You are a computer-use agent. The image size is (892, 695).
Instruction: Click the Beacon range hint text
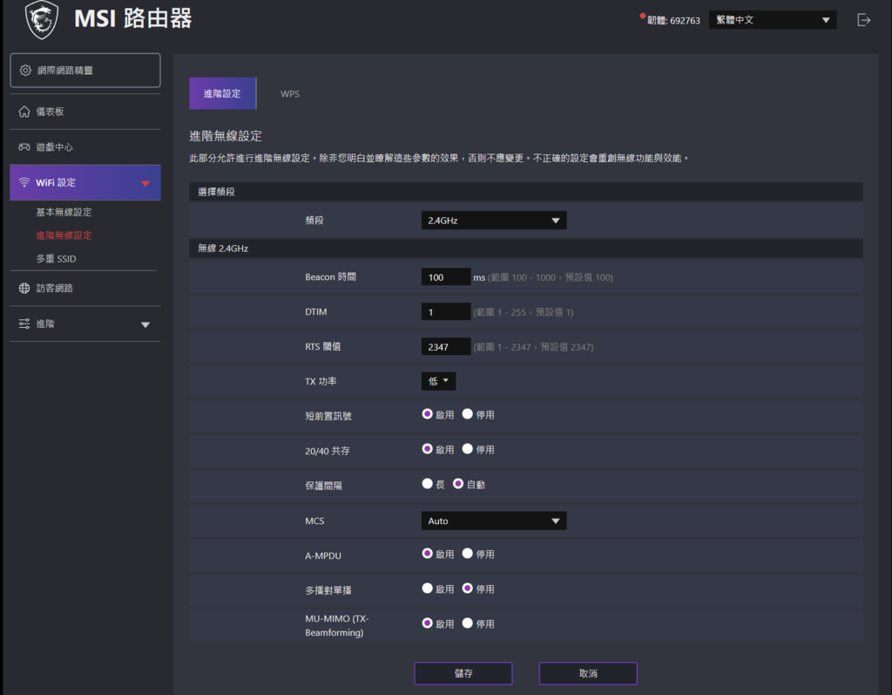click(x=551, y=277)
